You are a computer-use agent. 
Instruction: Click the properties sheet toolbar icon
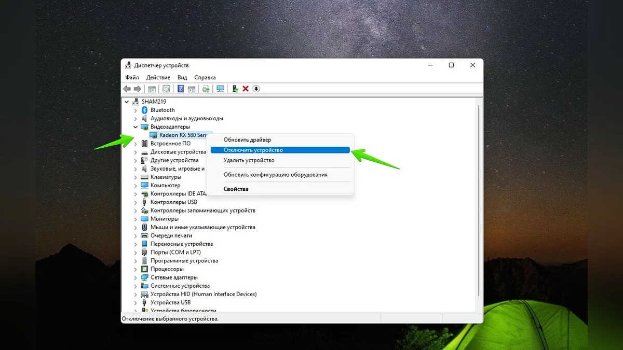(x=166, y=89)
